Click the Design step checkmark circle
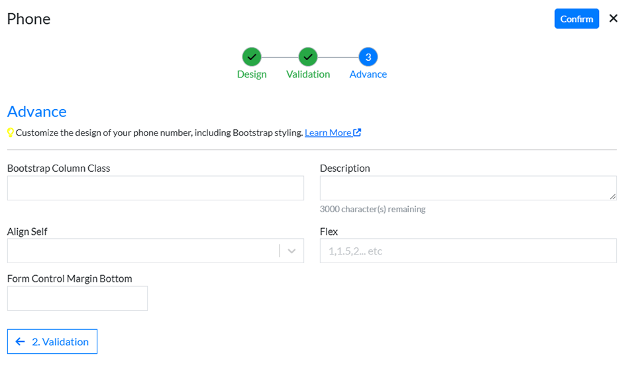This screenshot has height=365, width=624. click(252, 57)
